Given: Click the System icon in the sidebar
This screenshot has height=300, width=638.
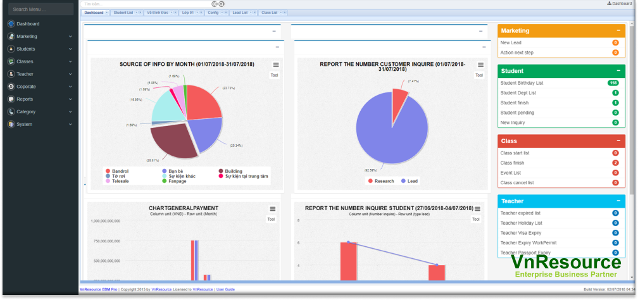Looking at the screenshot, I should 11,124.
